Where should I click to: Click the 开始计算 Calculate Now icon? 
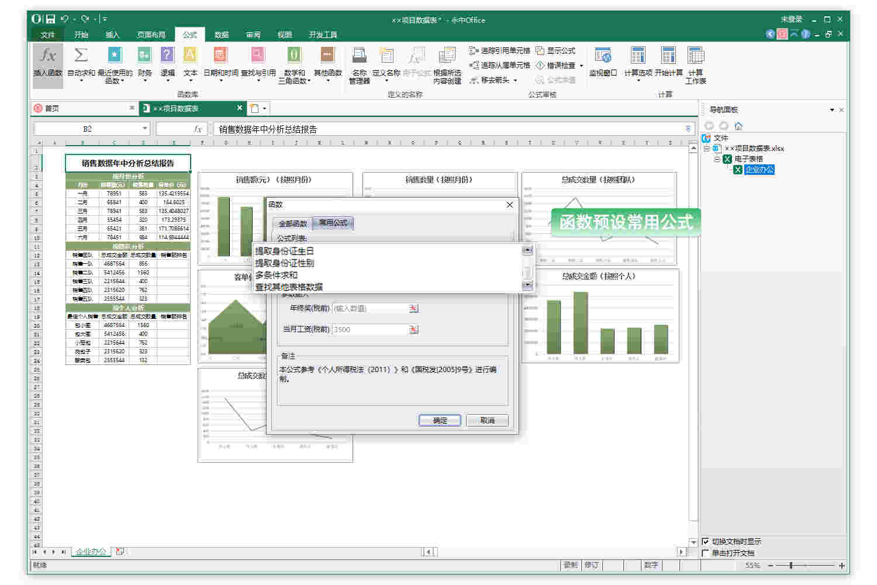coord(667,61)
